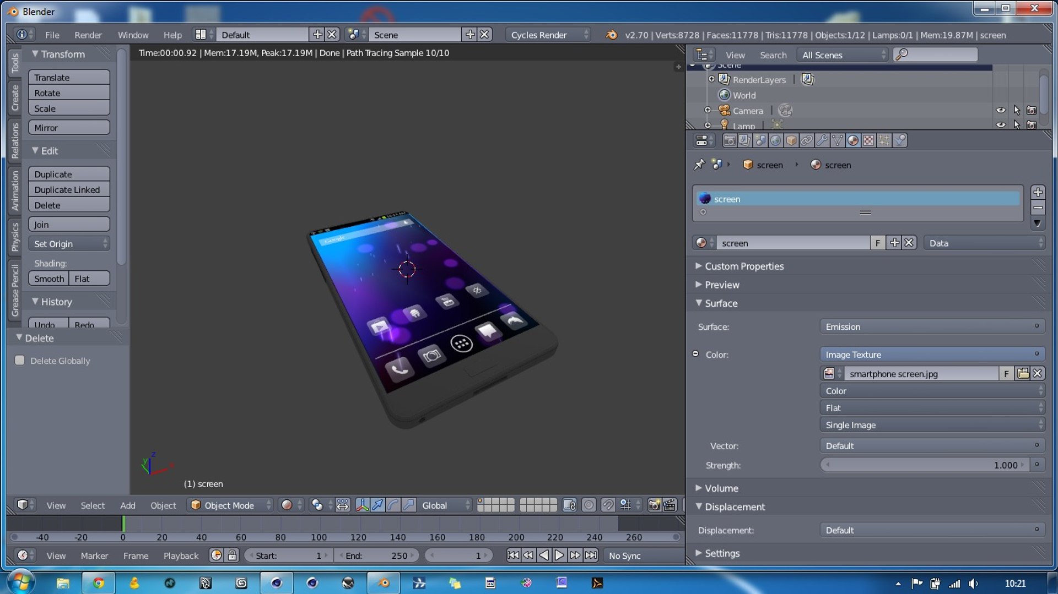1058x594 pixels.
Task: Open the timeline Playback menu
Action: point(181,556)
